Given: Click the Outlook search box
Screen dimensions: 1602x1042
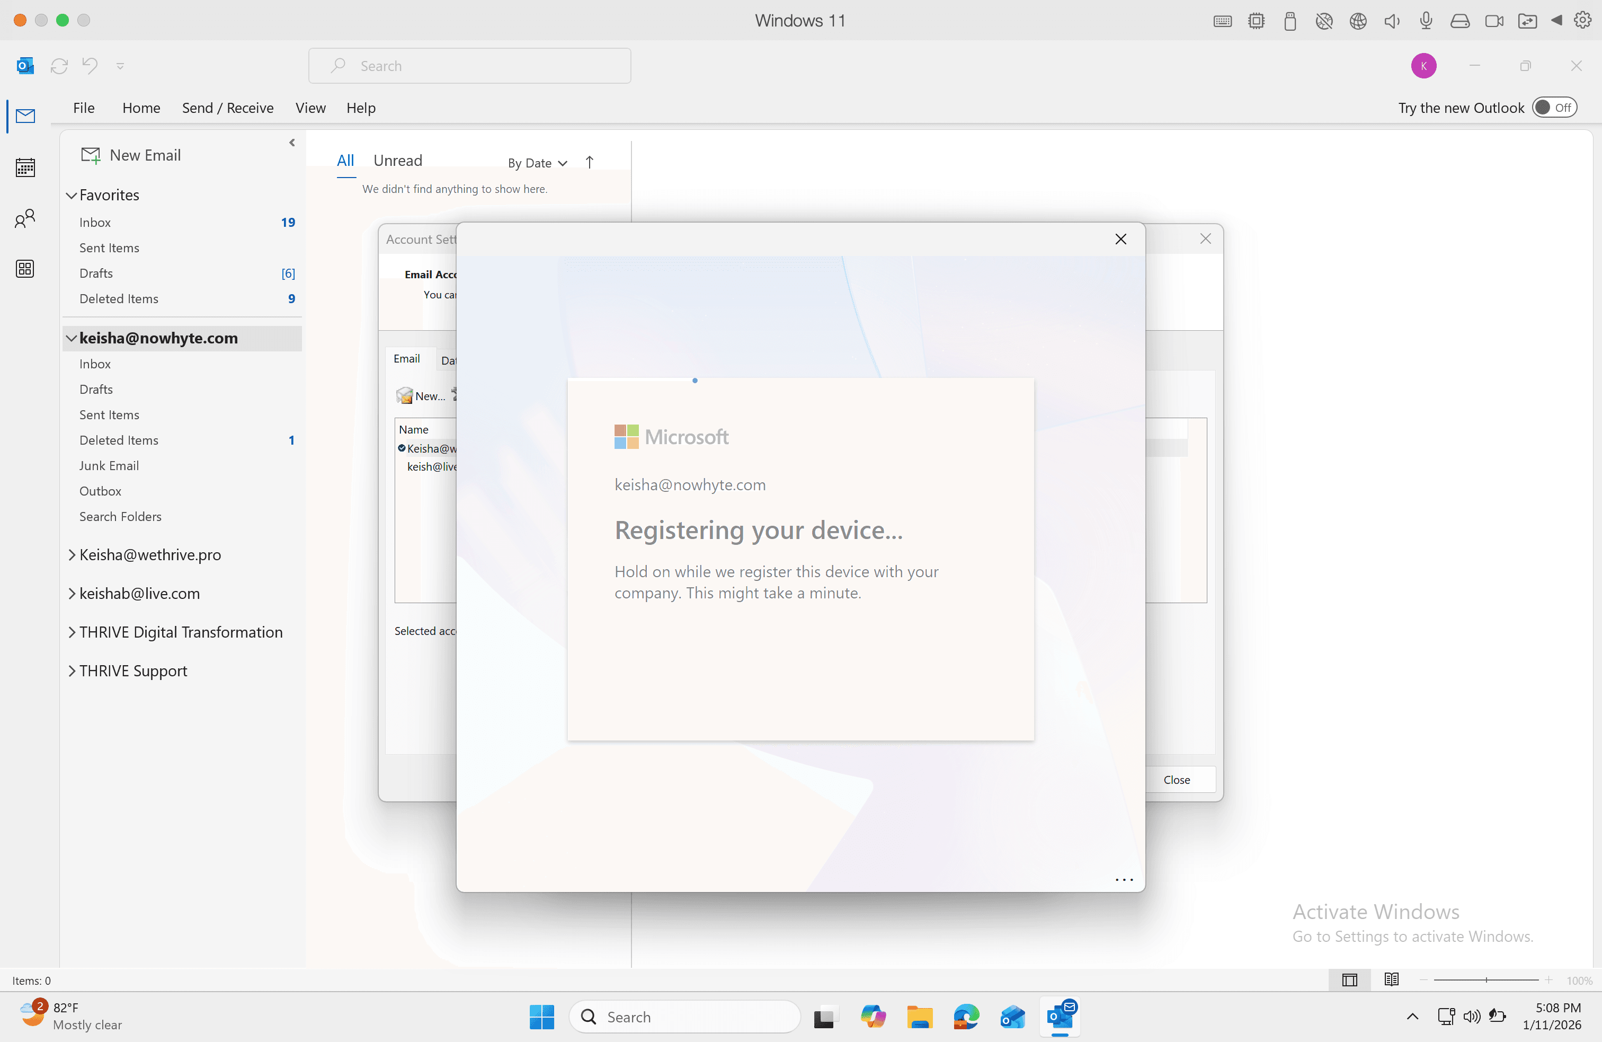Looking at the screenshot, I should coord(470,66).
